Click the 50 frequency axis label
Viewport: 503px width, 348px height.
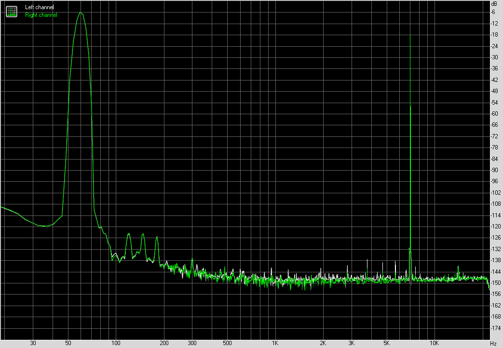68,343
